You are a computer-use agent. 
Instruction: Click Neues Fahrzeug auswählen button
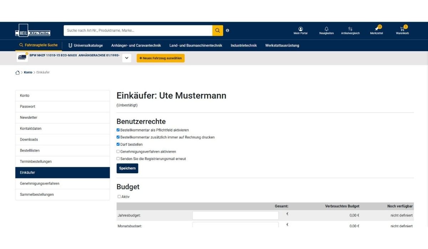[x=160, y=58]
